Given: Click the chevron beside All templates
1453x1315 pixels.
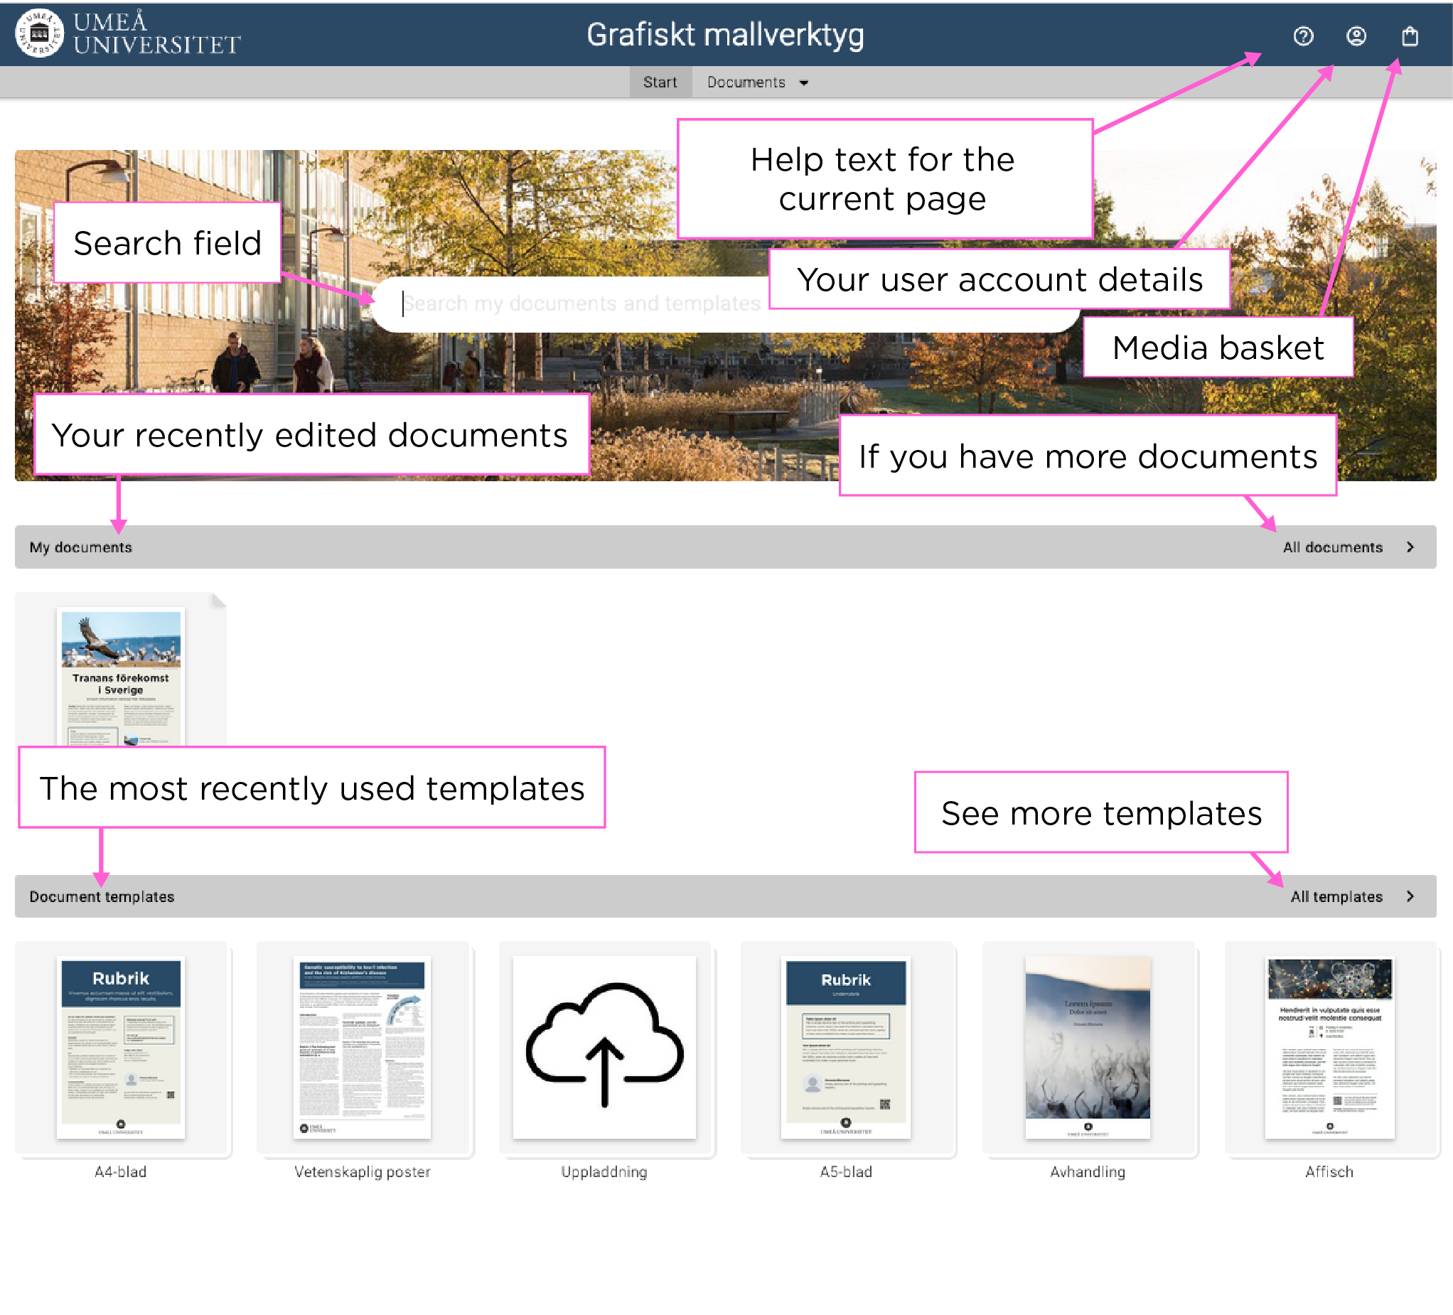Looking at the screenshot, I should (x=1410, y=896).
